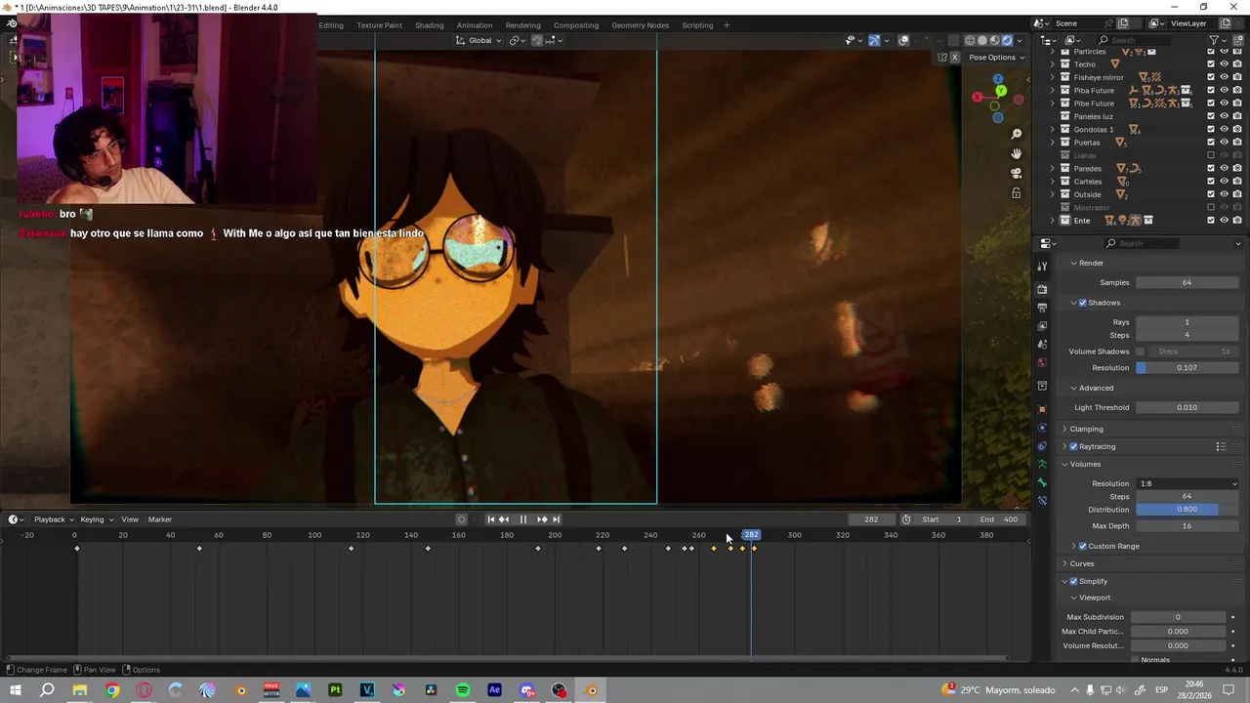This screenshot has width=1250, height=703.
Task: Open After Effects from the taskbar
Action: 494,690
